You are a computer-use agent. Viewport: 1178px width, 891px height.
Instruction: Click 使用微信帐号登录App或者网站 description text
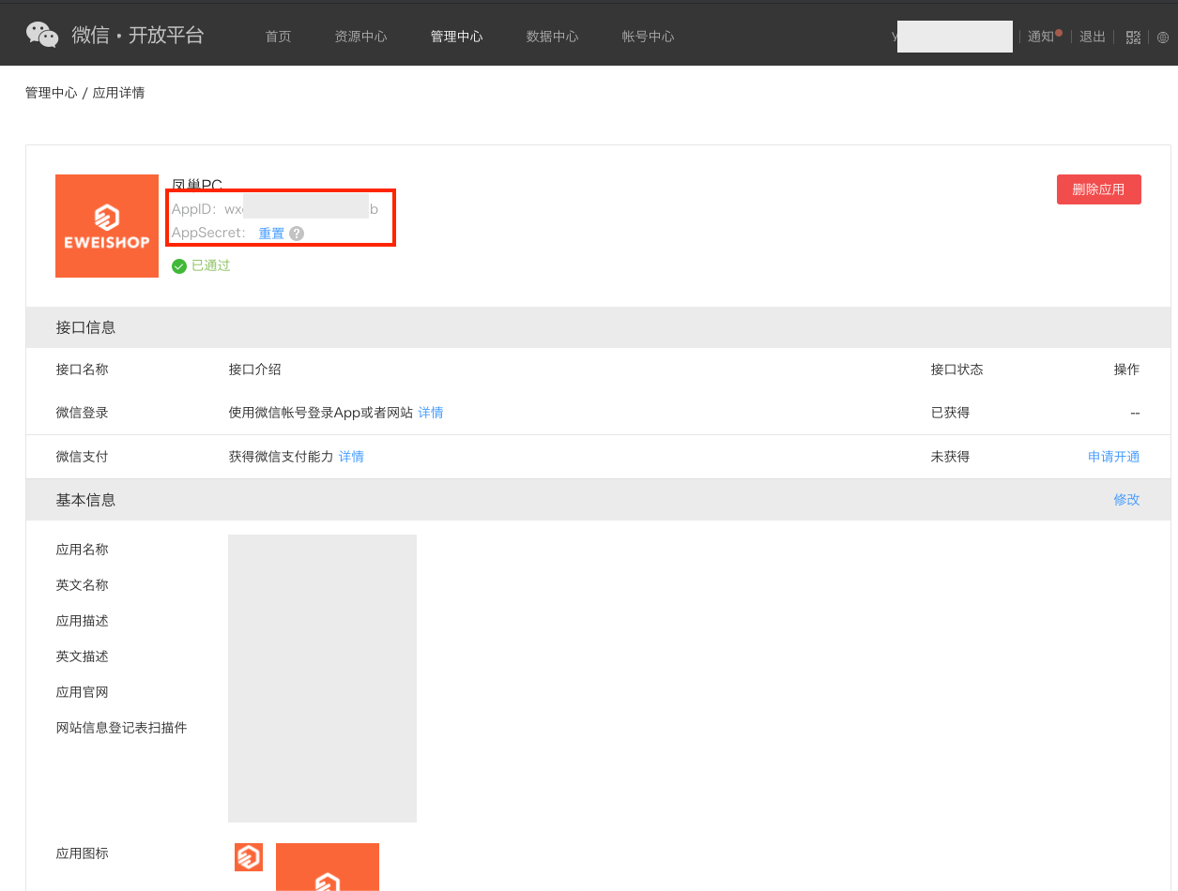(x=321, y=413)
